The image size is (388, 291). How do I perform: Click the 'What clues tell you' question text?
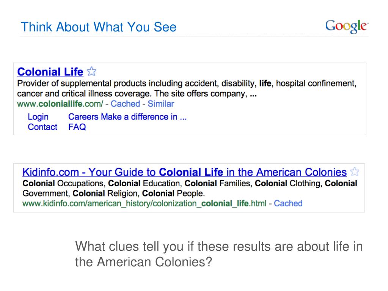click(x=219, y=254)
